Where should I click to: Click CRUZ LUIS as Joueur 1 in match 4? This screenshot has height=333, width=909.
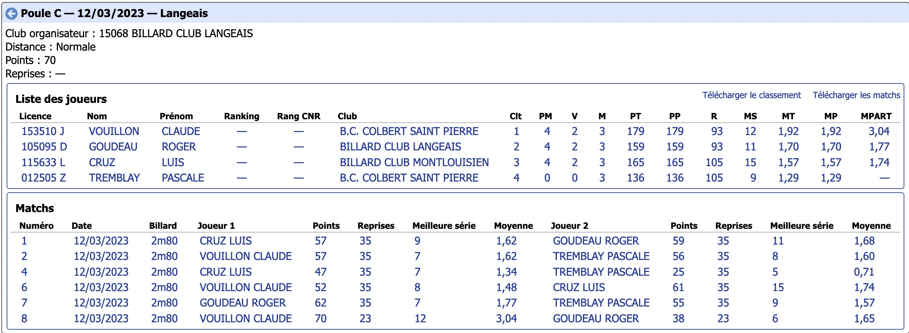click(x=225, y=272)
